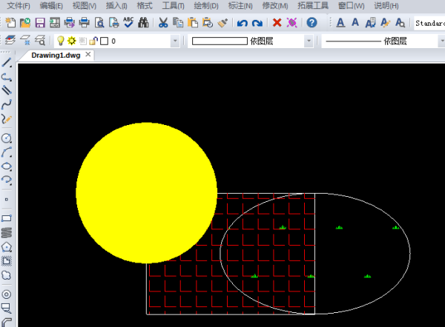The width and height of the screenshot is (445, 327).
Task: Click the underlined A text icon
Action: click(x=340, y=22)
